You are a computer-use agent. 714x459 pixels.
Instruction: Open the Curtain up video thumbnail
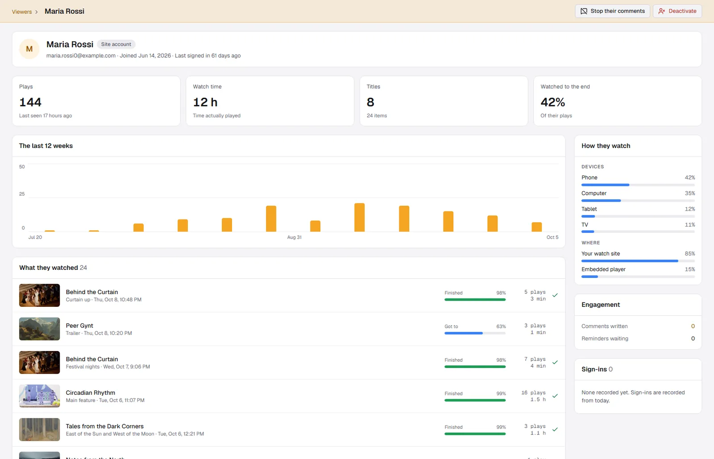point(39,295)
